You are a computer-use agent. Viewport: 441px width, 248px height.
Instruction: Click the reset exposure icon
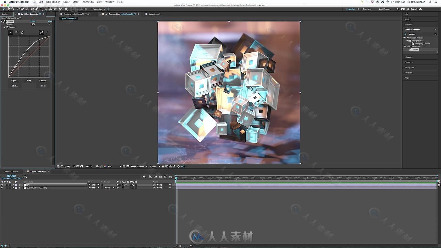178,166
